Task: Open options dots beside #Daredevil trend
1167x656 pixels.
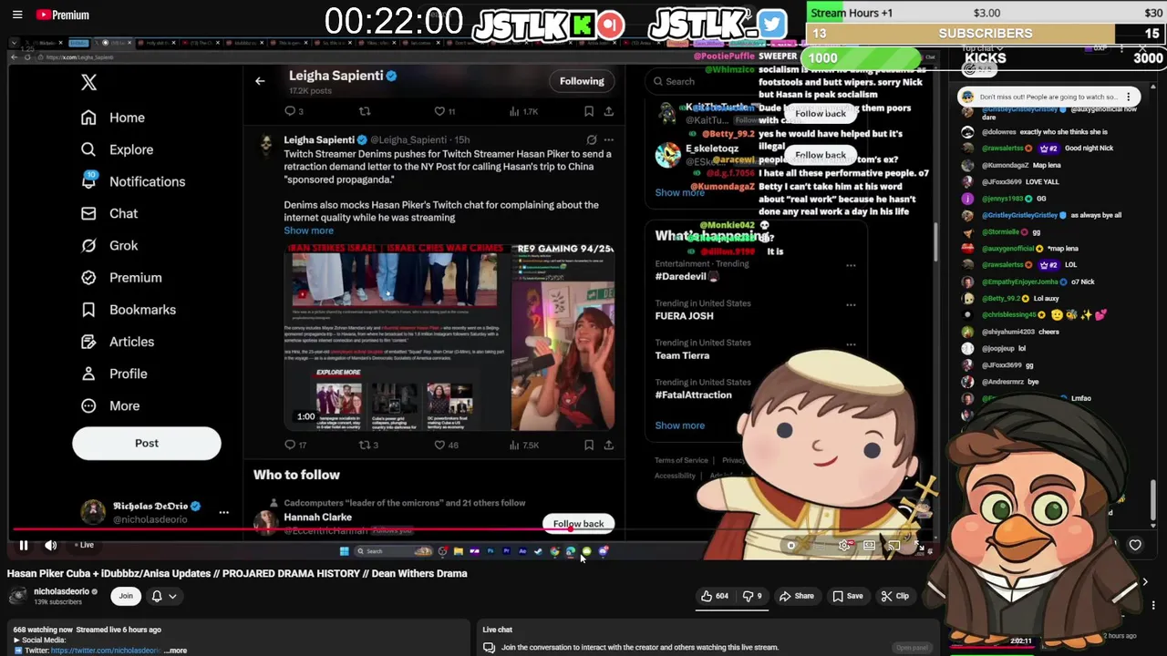Action: coord(851,266)
